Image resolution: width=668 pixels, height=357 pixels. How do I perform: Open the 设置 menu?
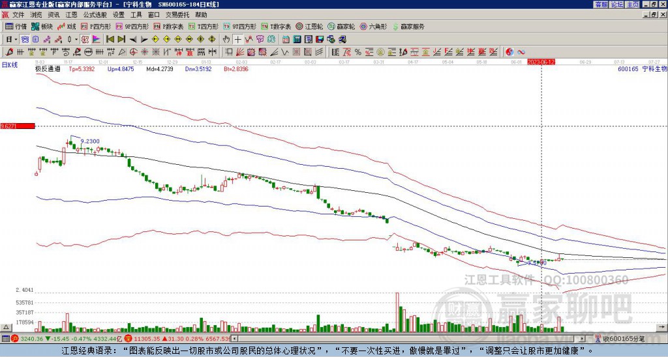click(x=119, y=15)
